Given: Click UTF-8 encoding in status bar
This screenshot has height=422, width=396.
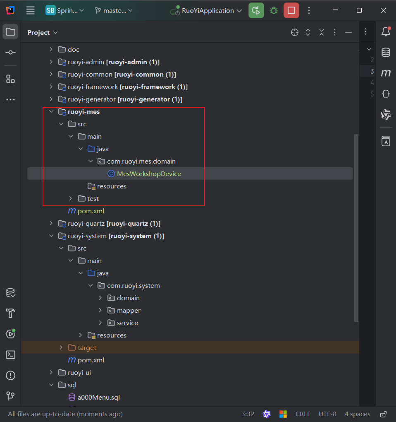Looking at the screenshot, I should point(327,414).
